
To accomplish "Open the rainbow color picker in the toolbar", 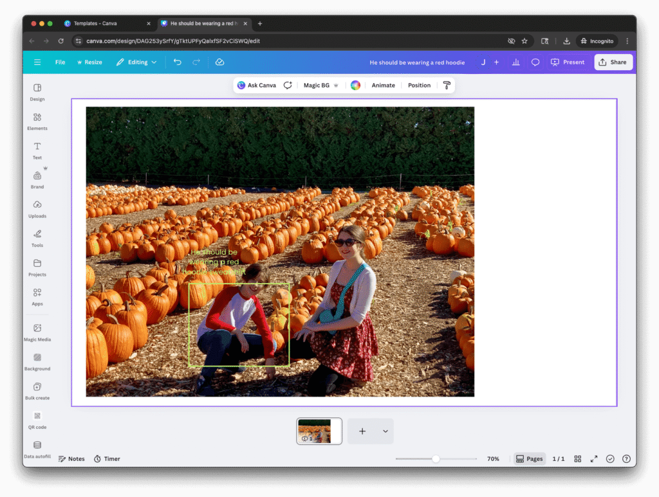I will pyautogui.click(x=357, y=85).
